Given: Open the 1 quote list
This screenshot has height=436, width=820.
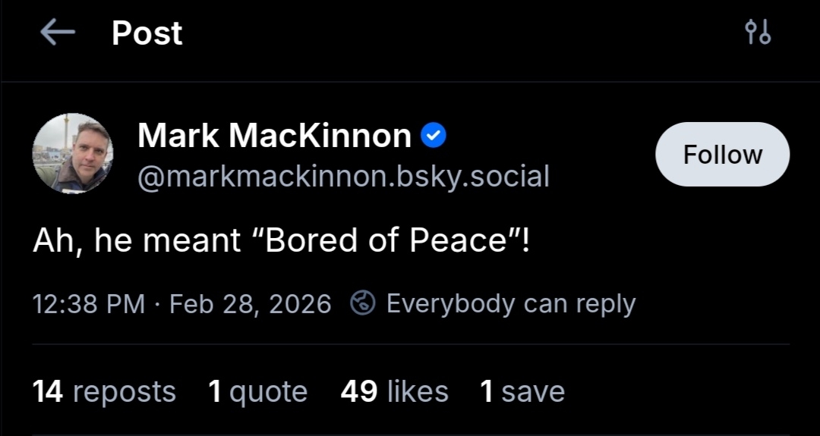Looking at the screenshot, I should click(257, 392).
